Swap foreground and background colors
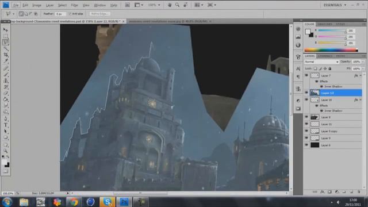 click(x=8, y=156)
